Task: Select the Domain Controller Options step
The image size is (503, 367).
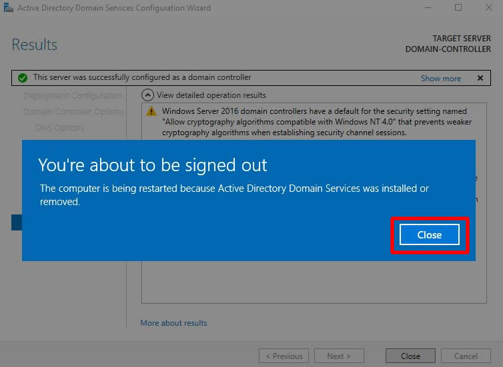Action: tap(73, 111)
